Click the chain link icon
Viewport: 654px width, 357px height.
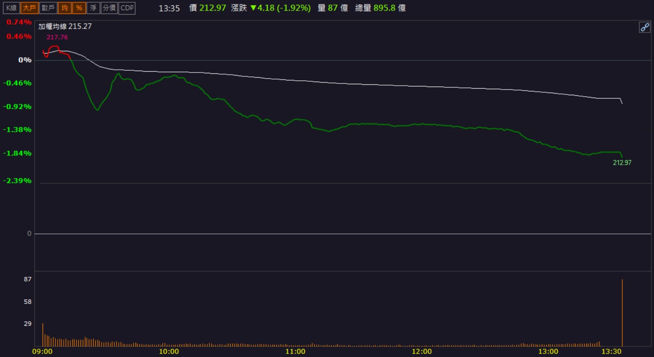click(645, 27)
